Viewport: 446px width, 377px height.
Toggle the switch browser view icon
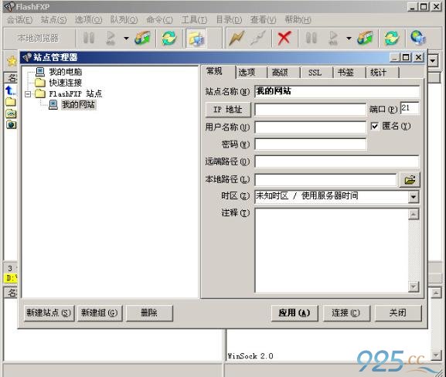click(196, 38)
